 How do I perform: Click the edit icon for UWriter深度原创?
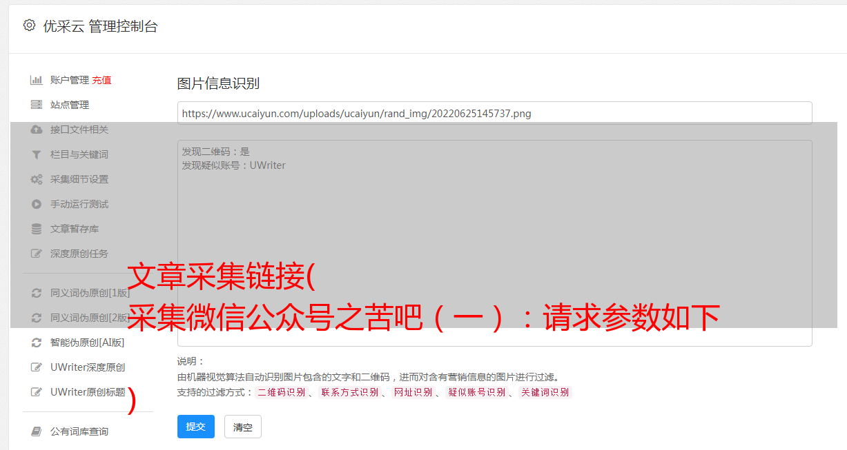pyautogui.click(x=37, y=367)
